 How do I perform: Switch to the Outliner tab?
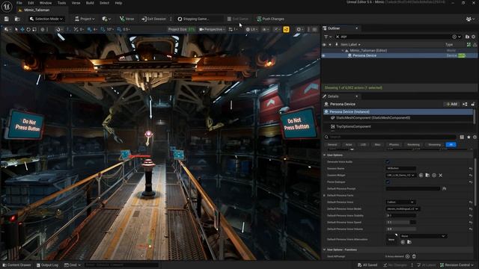[x=334, y=28]
